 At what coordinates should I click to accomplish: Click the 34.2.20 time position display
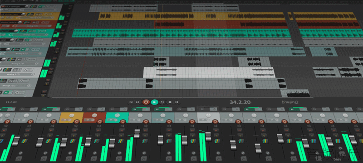(240, 102)
